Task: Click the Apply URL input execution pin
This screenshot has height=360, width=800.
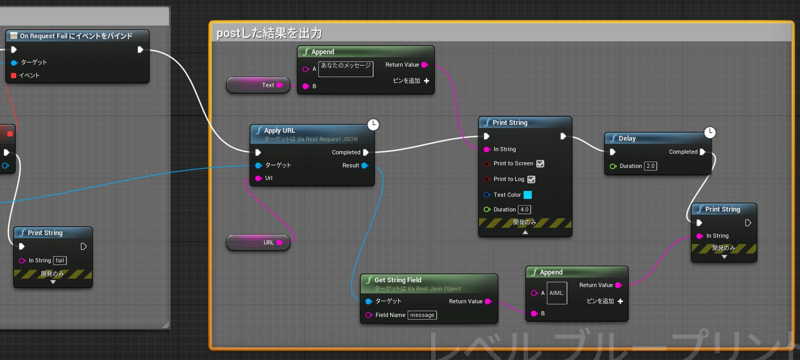Action: click(258, 153)
